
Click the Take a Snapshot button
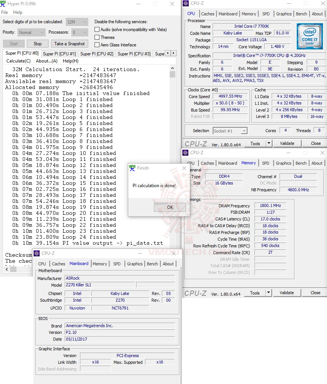(x=70, y=43)
